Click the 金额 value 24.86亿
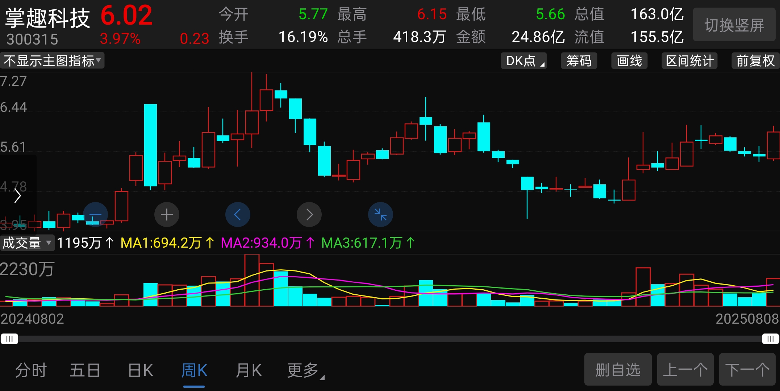 point(538,37)
